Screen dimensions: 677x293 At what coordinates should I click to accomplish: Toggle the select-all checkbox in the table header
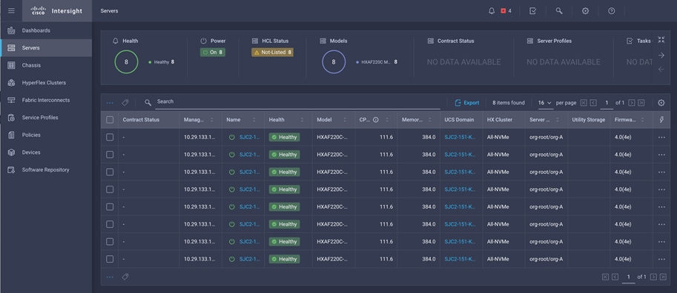(x=110, y=120)
